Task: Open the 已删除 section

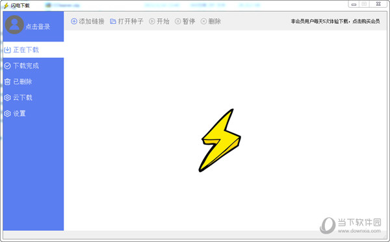Action: [x=33, y=82]
